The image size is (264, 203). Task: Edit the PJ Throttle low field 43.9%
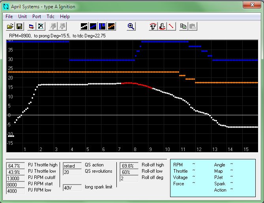[15, 172]
